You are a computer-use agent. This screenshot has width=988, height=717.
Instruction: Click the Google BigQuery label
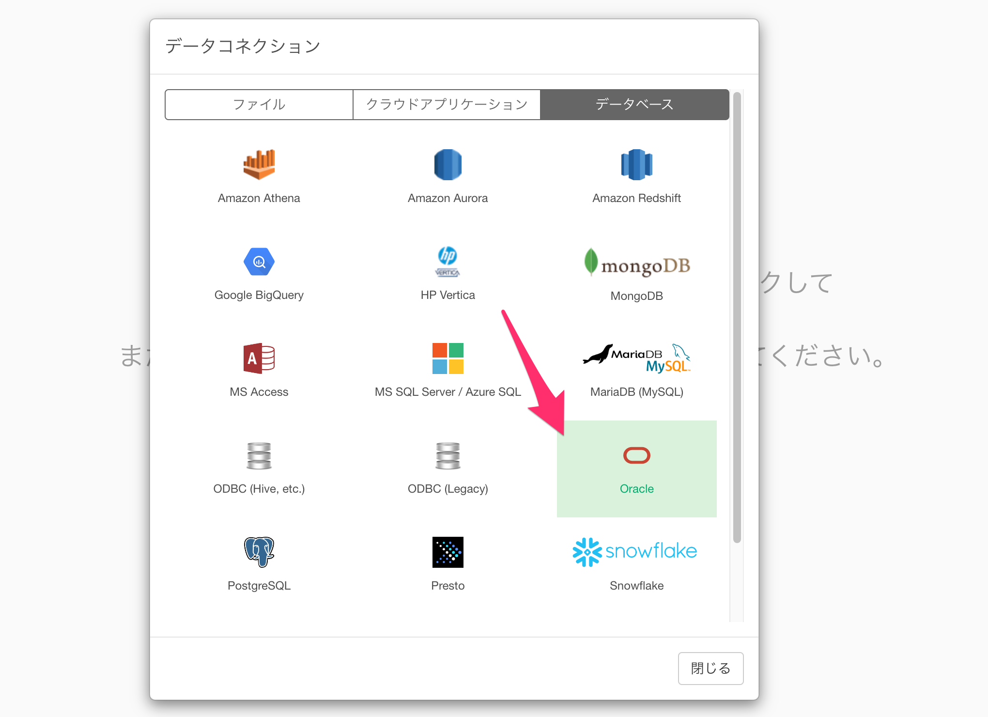(x=259, y=295)
